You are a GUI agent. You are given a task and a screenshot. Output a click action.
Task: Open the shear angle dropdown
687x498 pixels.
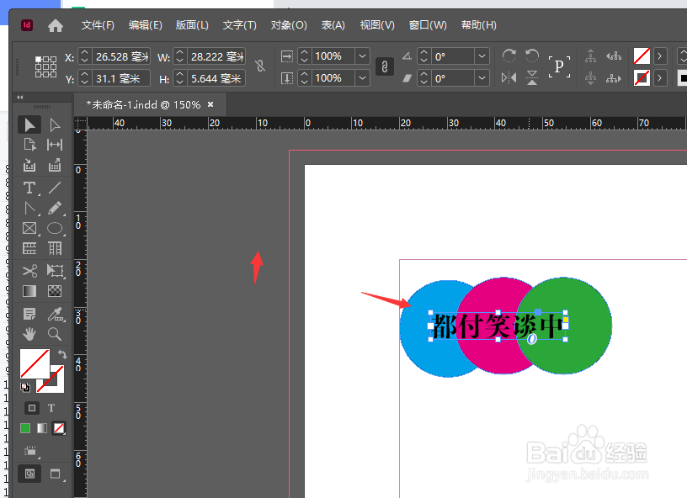(x=481, y=77)
